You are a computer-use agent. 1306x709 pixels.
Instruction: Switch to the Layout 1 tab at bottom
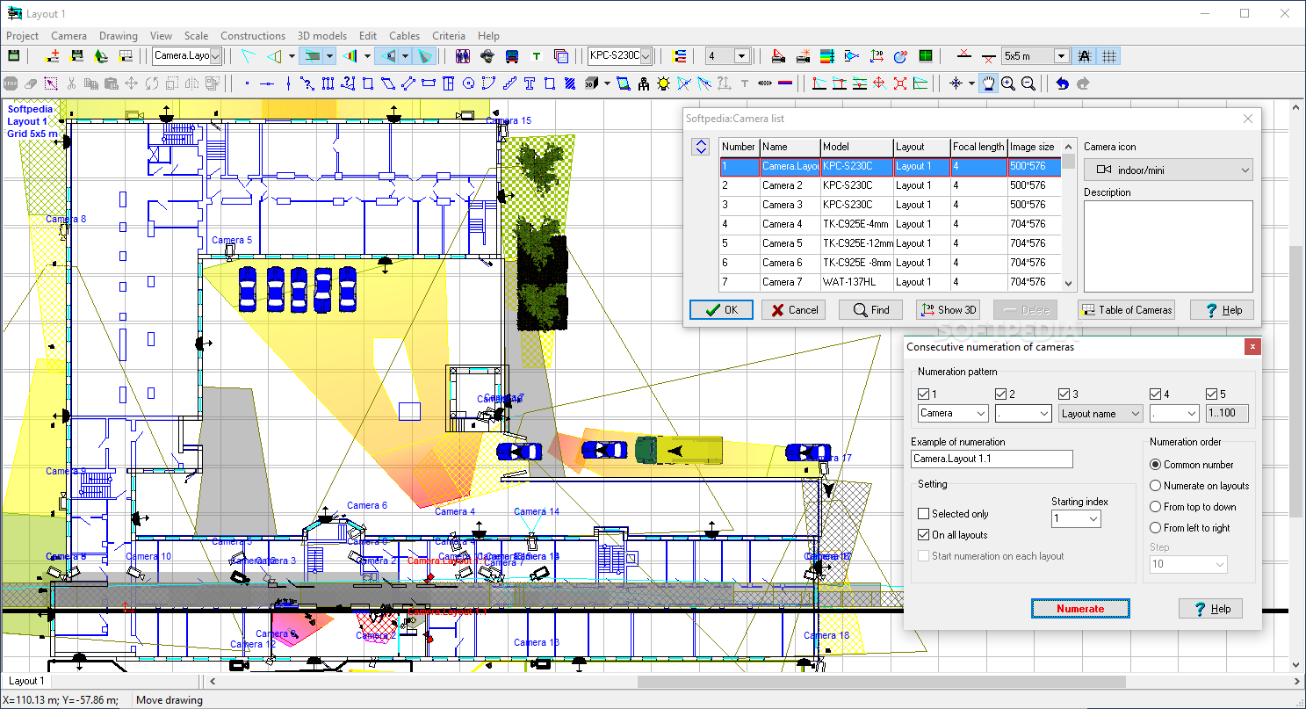[25, 681]
